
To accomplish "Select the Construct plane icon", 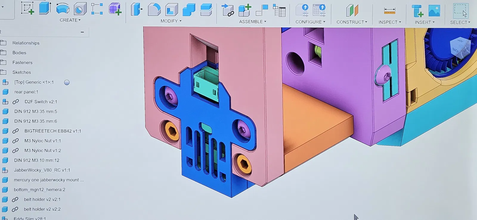I will tap(352, 11).
